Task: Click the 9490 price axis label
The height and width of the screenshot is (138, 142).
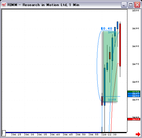Action: coord(136,28)
